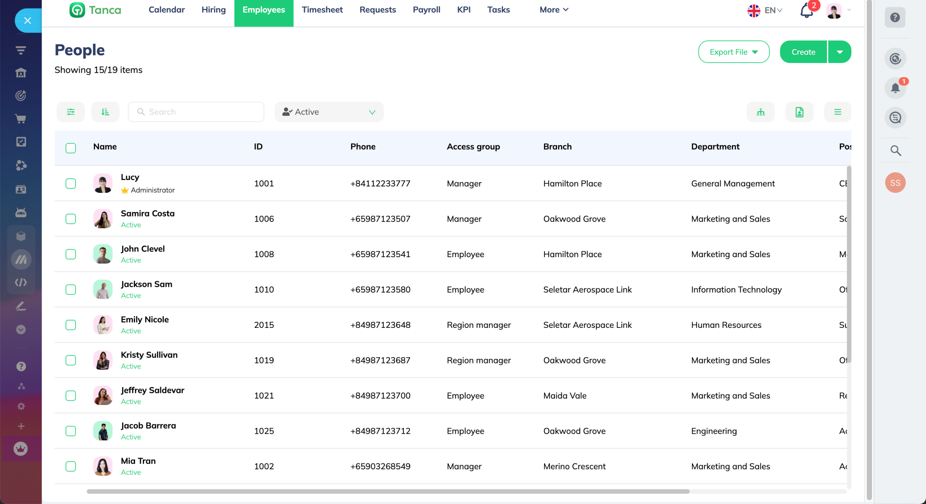Open notifications bell in top bar
This screenshot has height=504, width=926.
point(806,10)
